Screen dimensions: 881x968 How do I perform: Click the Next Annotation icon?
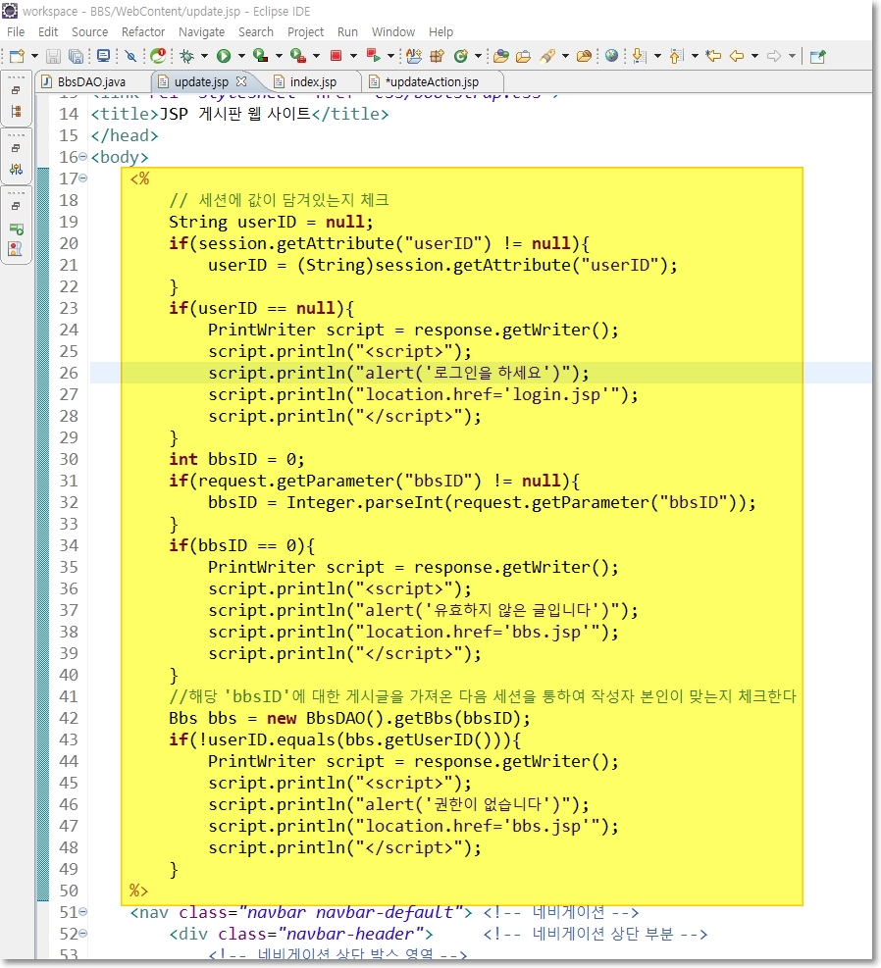[x=640, y=56]
